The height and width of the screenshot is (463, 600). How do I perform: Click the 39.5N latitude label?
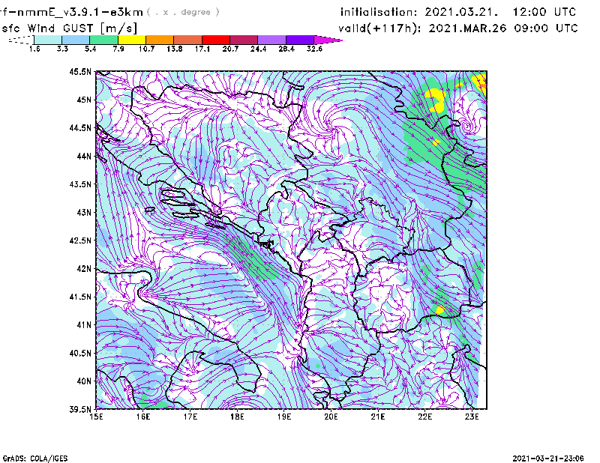[80, 409]
